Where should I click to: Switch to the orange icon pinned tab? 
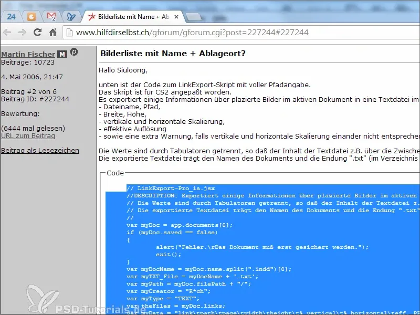31,17
